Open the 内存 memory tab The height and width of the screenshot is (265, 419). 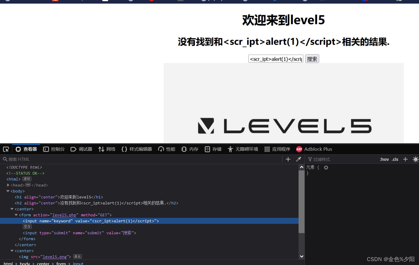(189, 149)
